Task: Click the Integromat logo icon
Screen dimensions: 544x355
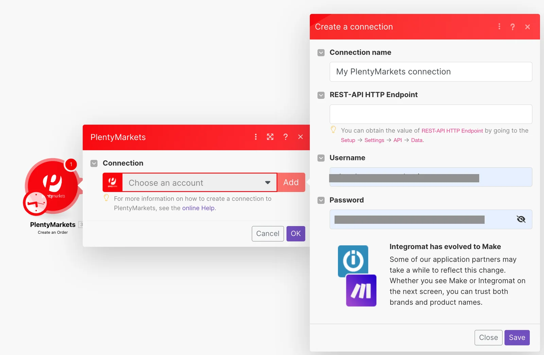Action: coord(353,261)
